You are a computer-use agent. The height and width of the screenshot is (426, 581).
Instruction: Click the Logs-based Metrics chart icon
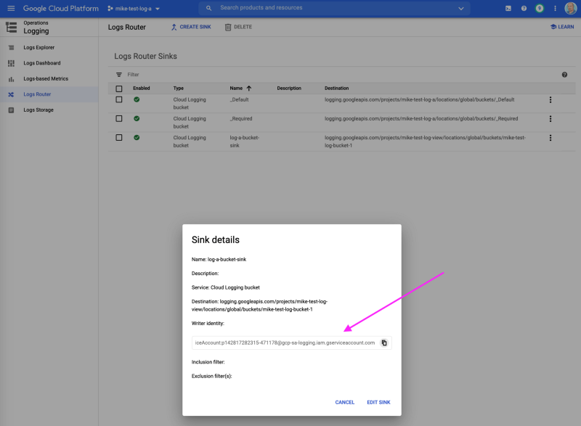tap(11, 79)
